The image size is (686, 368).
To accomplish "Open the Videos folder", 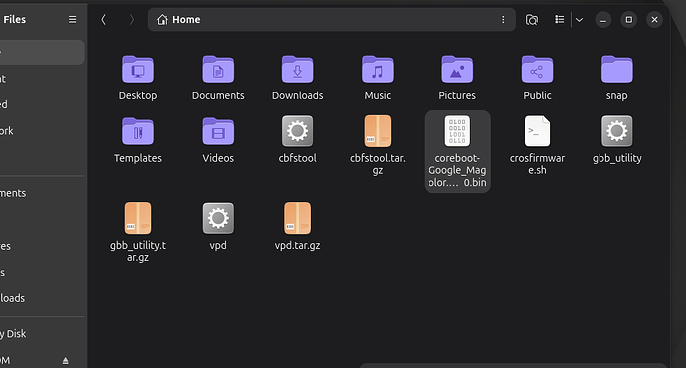I will tap(218, 140).
